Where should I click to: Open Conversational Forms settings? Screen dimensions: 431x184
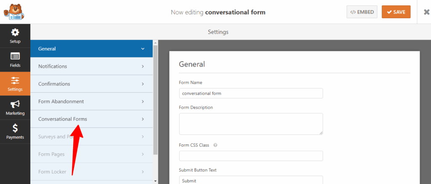pos(91,119)
